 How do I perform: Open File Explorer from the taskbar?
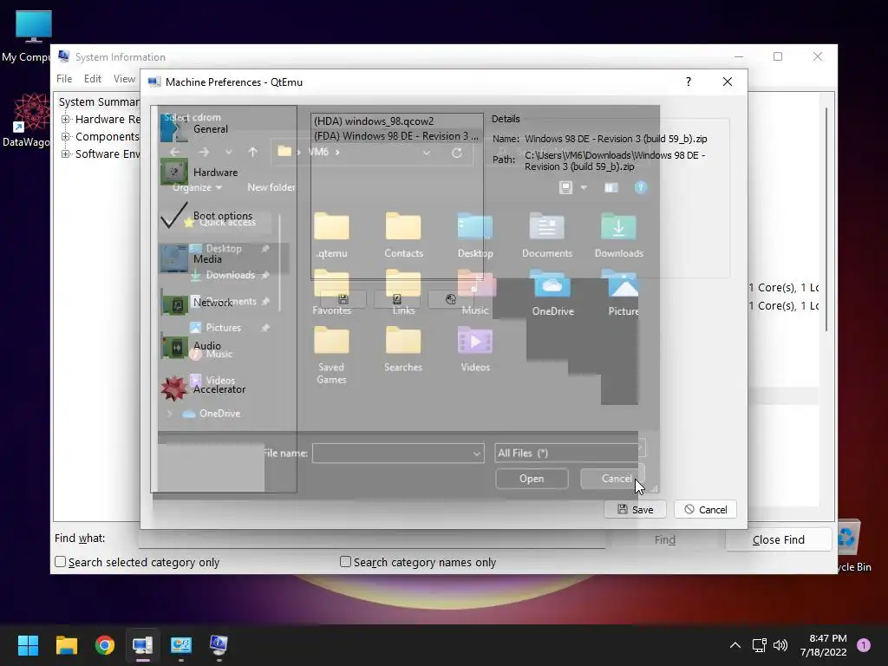click(66, 645)
